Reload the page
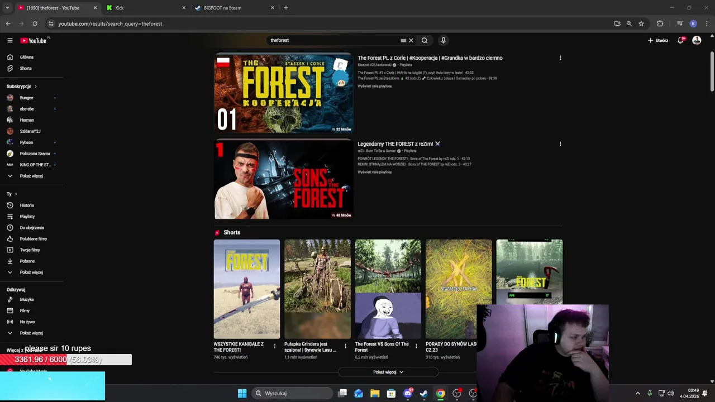 click(35, 23)
